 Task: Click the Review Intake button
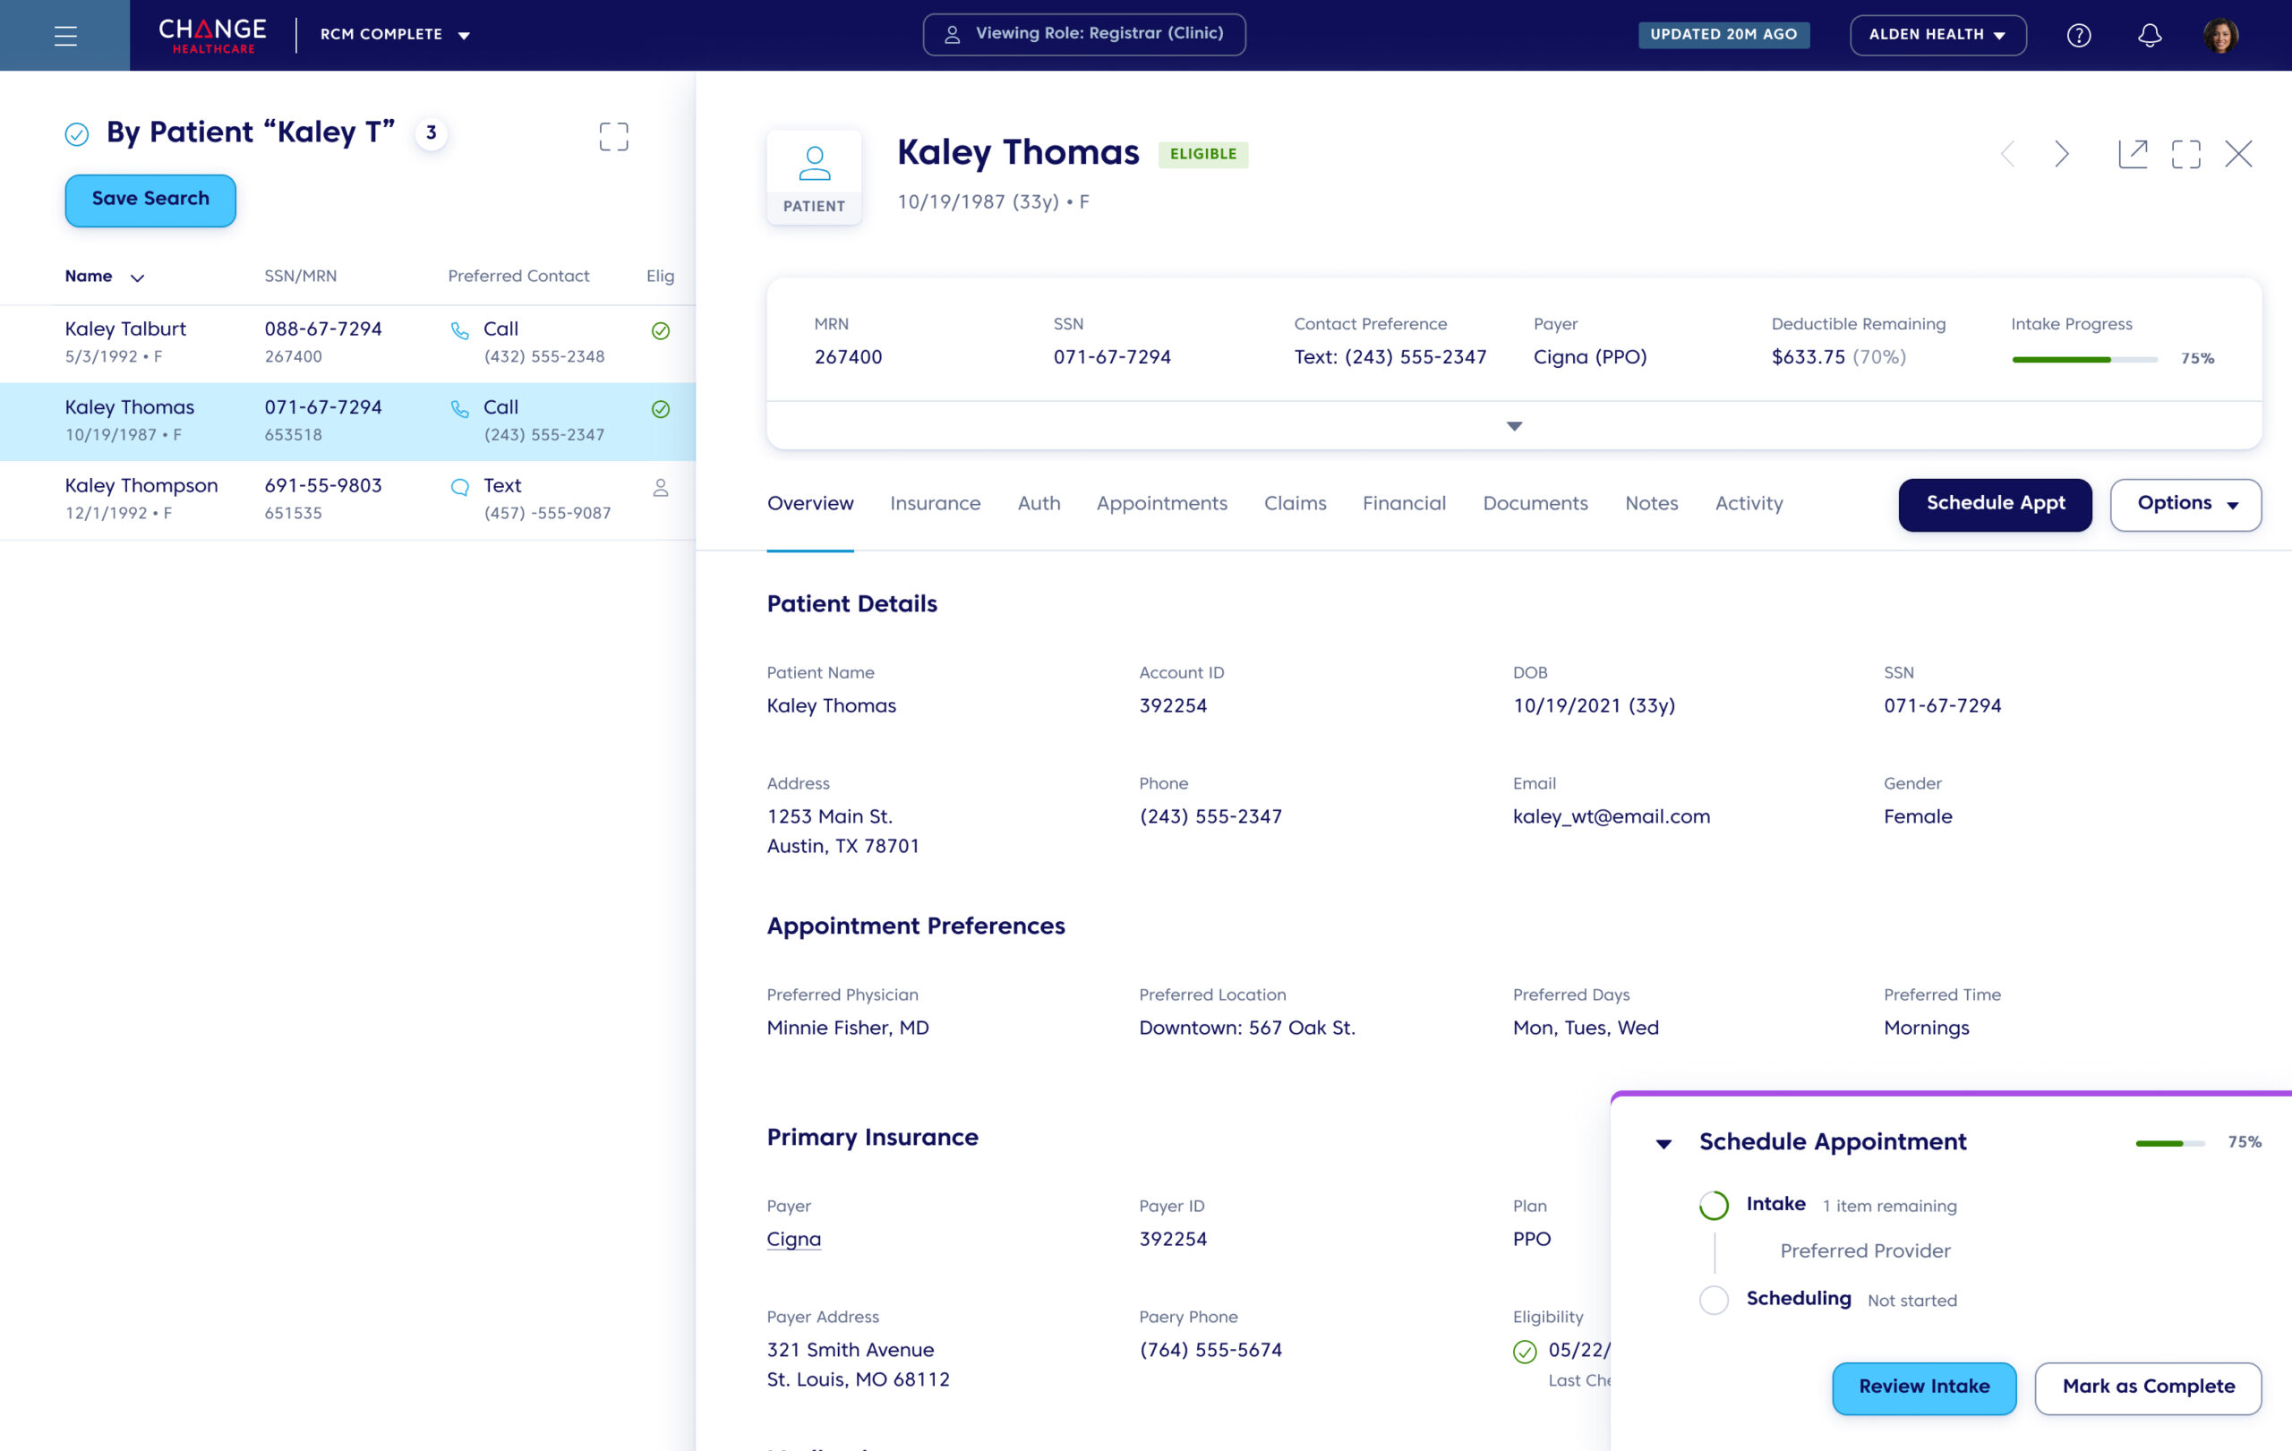pos(1924,1387)
